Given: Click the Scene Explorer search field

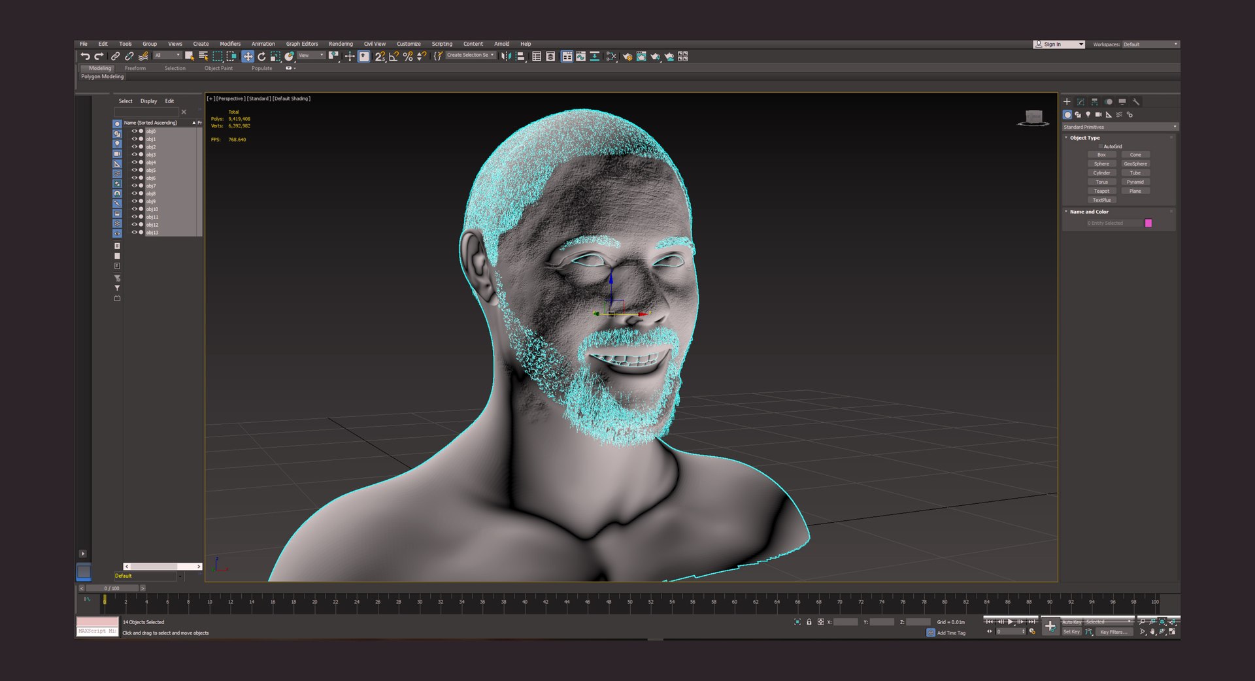Looking at the screenshot, I should pyautogui.click(x=146, y=112).
